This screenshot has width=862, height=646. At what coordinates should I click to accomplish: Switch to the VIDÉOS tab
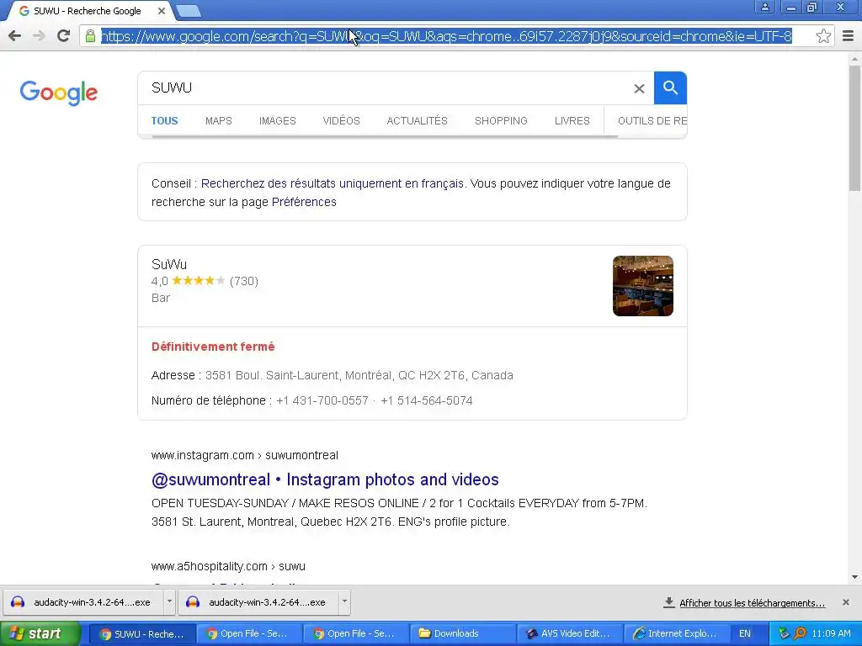pyautogui.click(x=342, y=121)
